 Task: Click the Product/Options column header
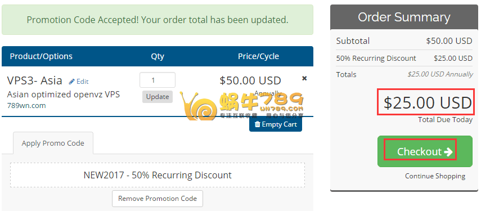tap(41, 56)
